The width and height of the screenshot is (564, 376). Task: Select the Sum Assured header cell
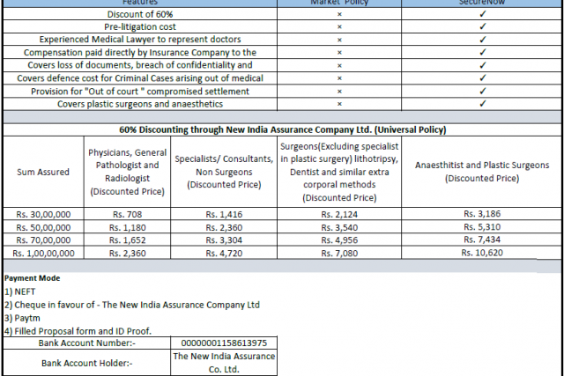click(x=43, y=172)
